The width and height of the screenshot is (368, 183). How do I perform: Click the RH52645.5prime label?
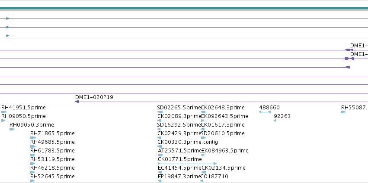point(52,177)
